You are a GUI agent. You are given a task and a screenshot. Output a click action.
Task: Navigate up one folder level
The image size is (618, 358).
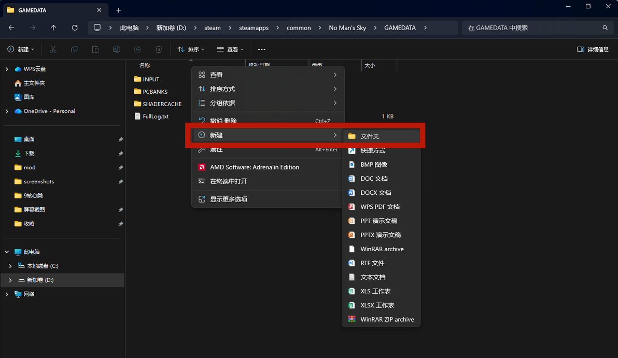[x=53, y=27]
